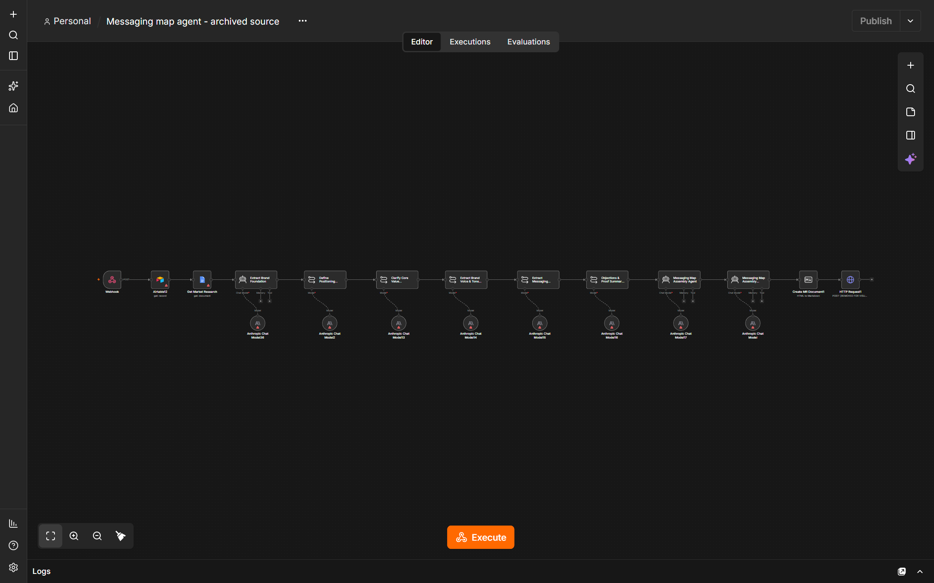Open the workflow three-dot options menu
The image size is (934, 583).
tap(303, 21)
